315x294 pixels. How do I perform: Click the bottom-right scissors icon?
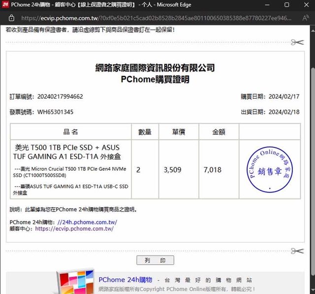tap(297, 251)
